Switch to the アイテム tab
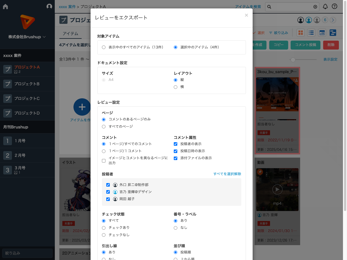 tap(71, 34)
